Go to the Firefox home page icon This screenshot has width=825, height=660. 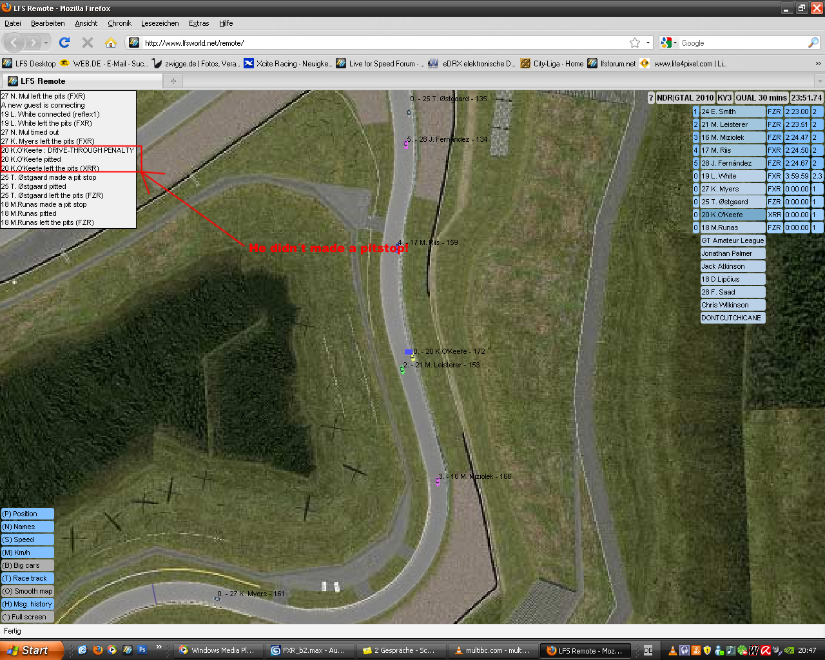point(111,43)
